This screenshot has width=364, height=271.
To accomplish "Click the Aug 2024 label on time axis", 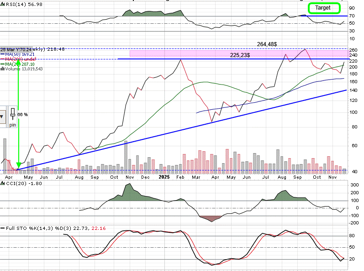I will [79, 176].
